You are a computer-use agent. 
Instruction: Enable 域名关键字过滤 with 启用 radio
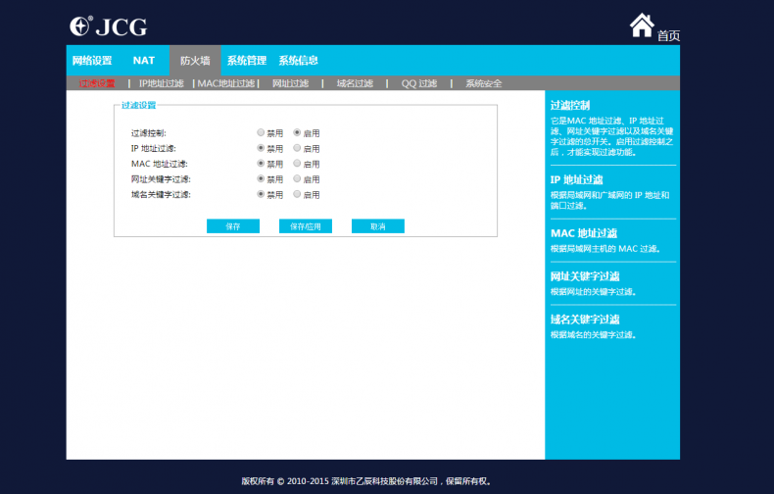(297, 194)
